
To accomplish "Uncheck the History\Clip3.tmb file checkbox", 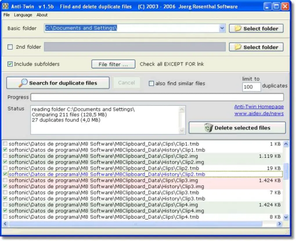I will [x=5, y=198].
